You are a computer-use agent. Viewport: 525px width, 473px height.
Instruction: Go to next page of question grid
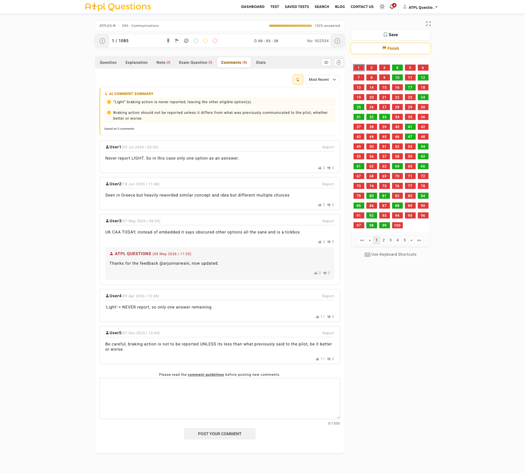[x=411, y=240]
